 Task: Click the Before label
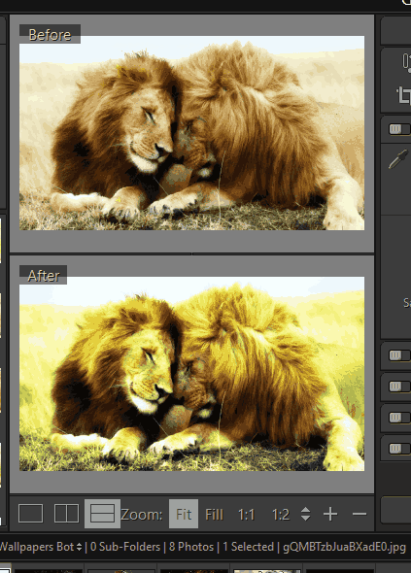coord(50,34)
